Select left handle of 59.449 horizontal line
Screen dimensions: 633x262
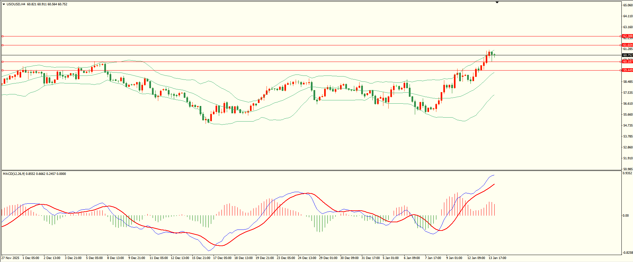point(2,70)
